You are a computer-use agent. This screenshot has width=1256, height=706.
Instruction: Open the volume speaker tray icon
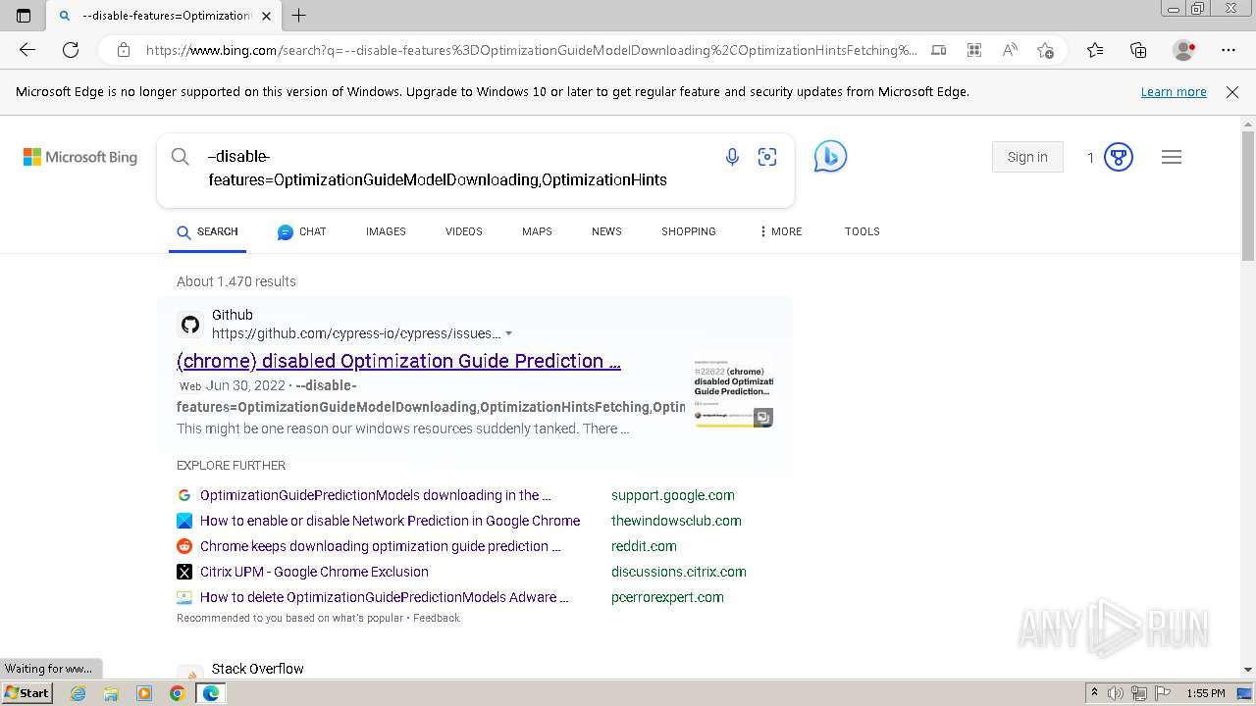click(x=1116, y=693)
